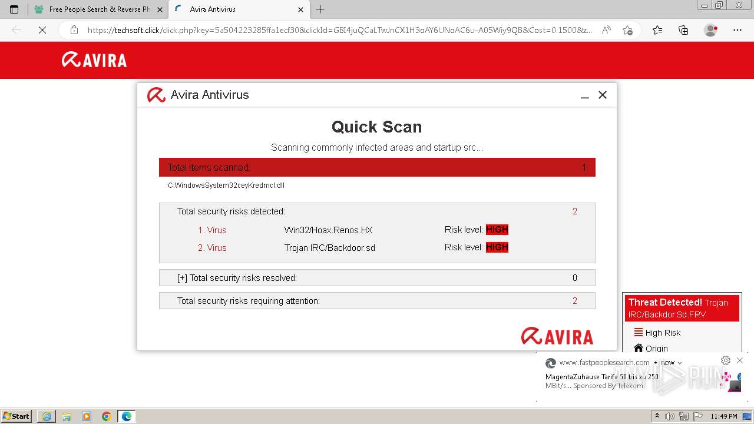The image size is (754, 424).
Task: Open MagentaZuhause sponsored notification text
Action: (602, 381)
